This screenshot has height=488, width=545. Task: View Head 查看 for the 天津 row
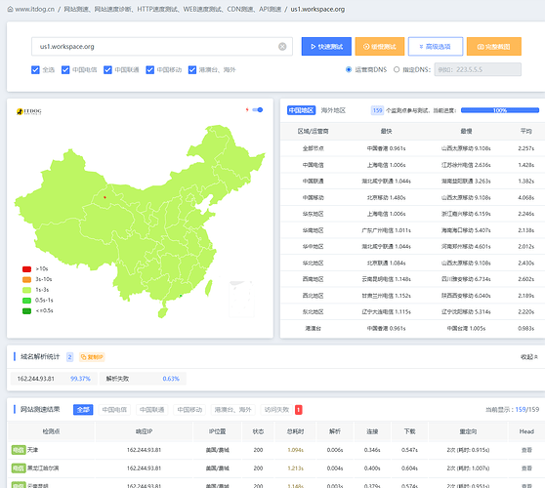pyautogui.click(x=526, y=450)
